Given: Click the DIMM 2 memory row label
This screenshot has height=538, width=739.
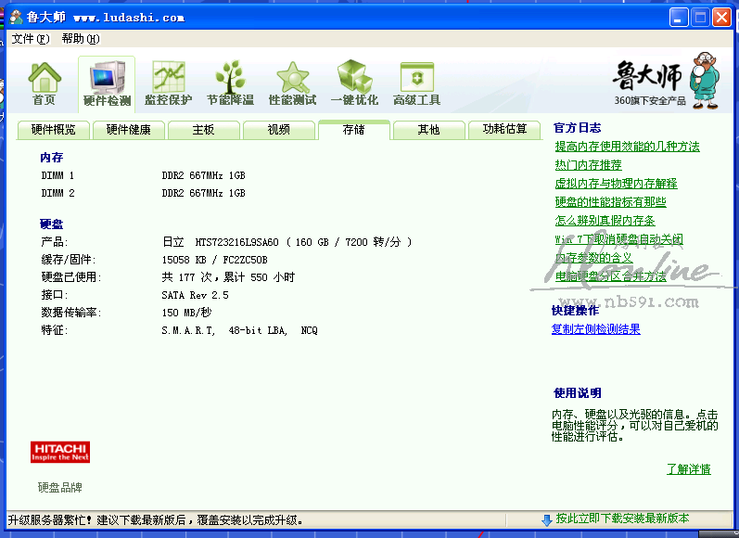Looking at the screenshot, I should [57, 193].
